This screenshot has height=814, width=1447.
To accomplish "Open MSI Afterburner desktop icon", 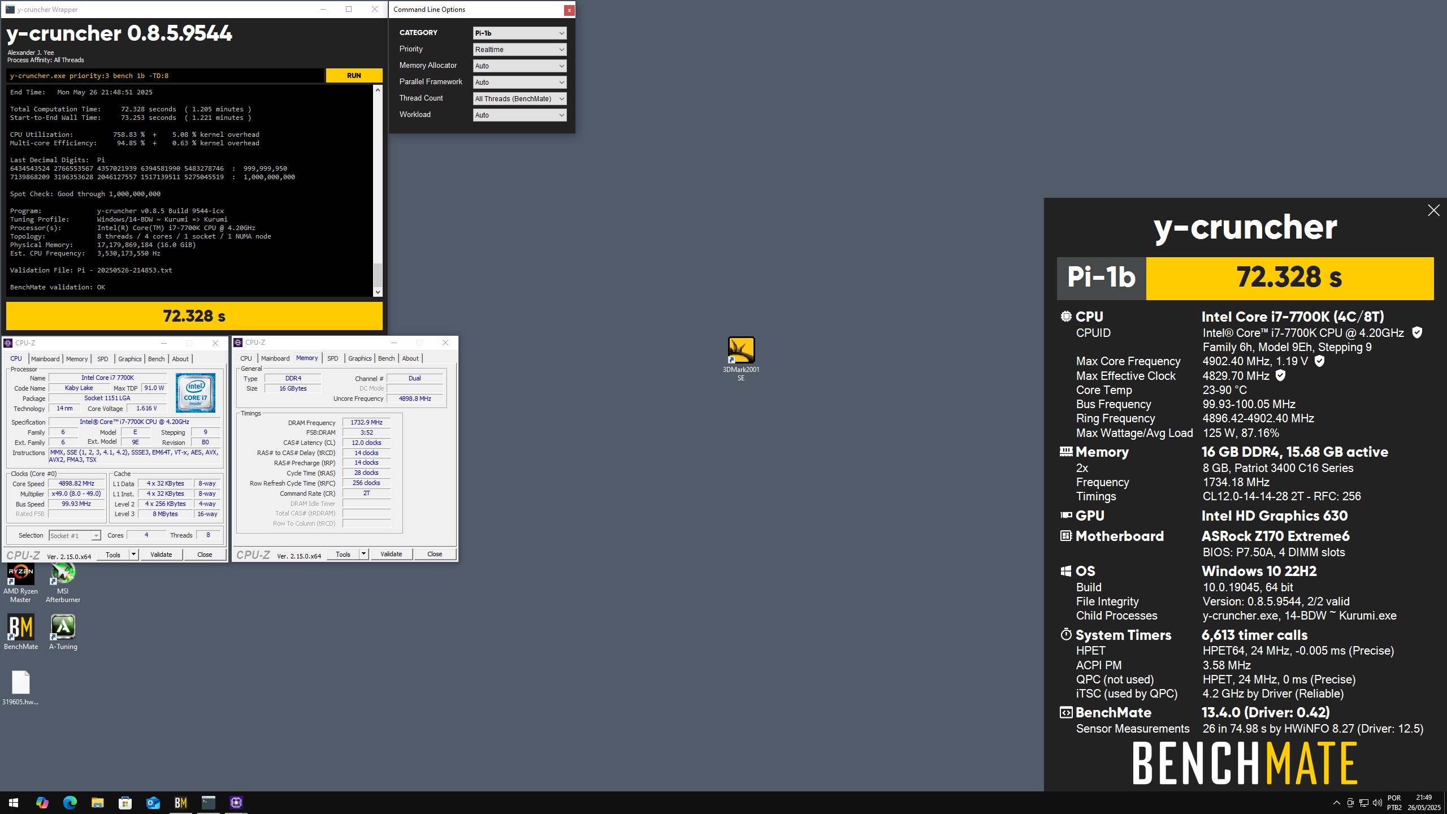I will pos(63,583).
